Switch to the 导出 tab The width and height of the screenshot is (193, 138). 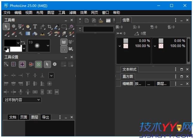click(46, 117)
